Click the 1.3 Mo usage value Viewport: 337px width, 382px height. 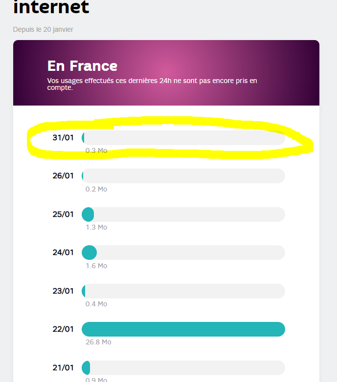click(96, 228)
